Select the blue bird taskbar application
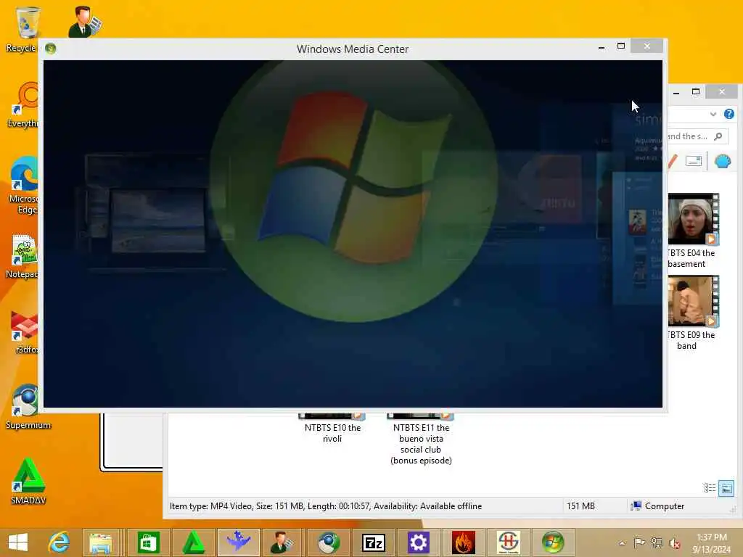 point(238,541)
